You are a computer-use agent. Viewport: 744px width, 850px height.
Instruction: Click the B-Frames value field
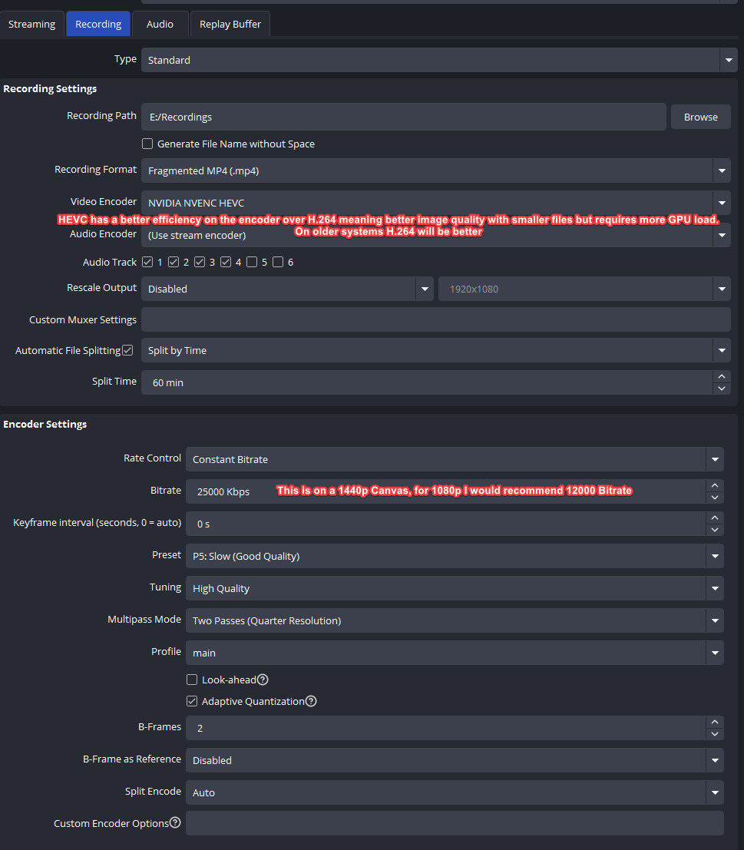click(445, 728)
